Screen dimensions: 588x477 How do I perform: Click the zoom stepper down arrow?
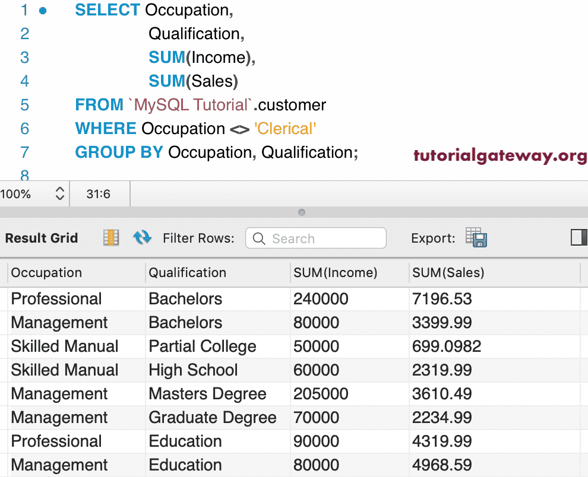pyautogui.click(x=59, y=198)
